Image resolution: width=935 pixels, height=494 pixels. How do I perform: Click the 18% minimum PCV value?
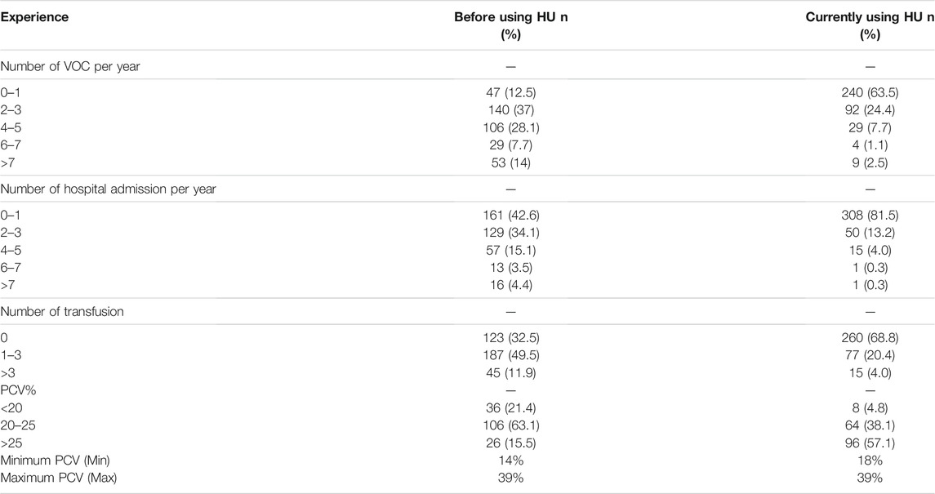click(870, 461)
